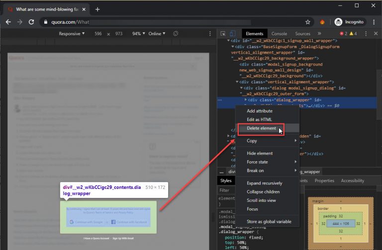
Task: Open Chrome's three-dot main menu
Action: tap(374, 22)
